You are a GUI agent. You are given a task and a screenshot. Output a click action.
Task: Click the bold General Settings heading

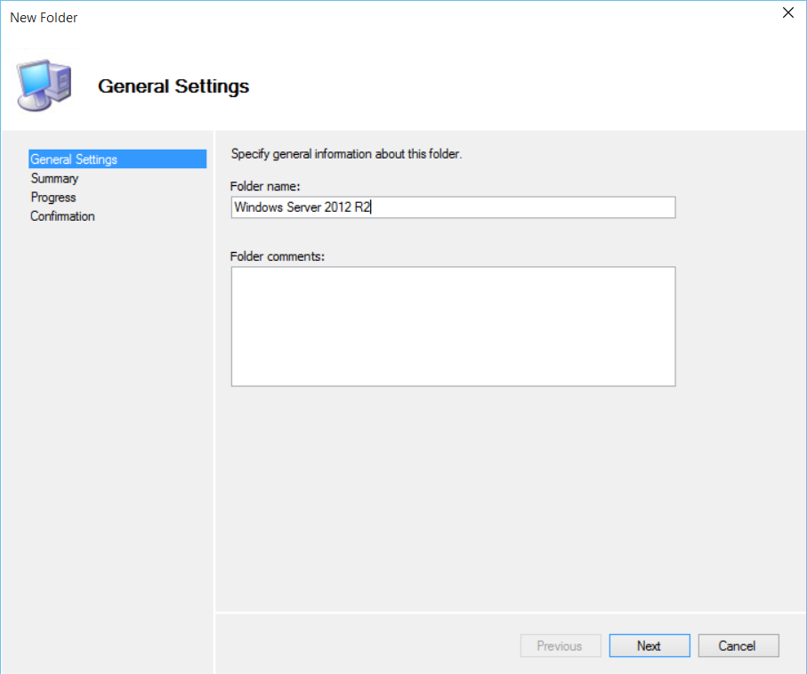click(174, 86)
